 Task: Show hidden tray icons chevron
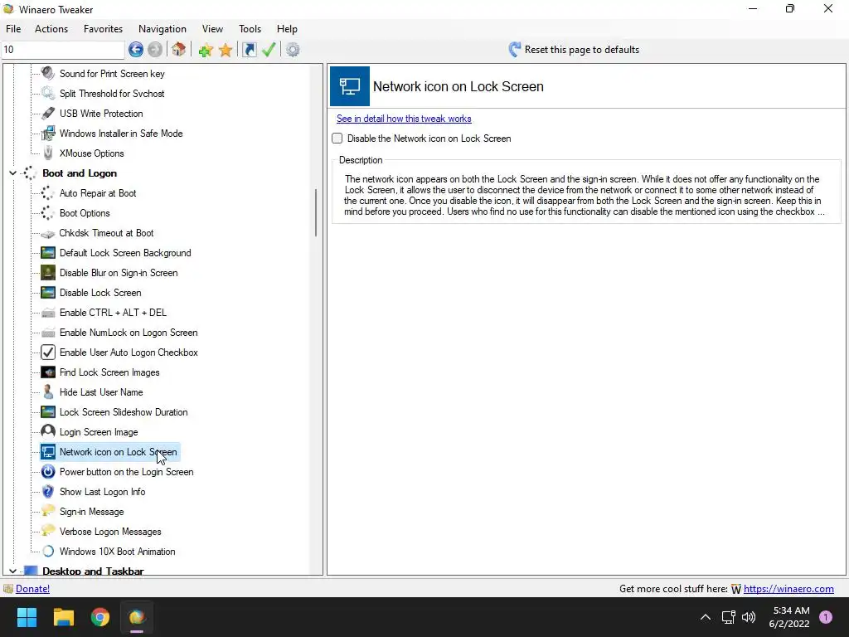(706, 617)
